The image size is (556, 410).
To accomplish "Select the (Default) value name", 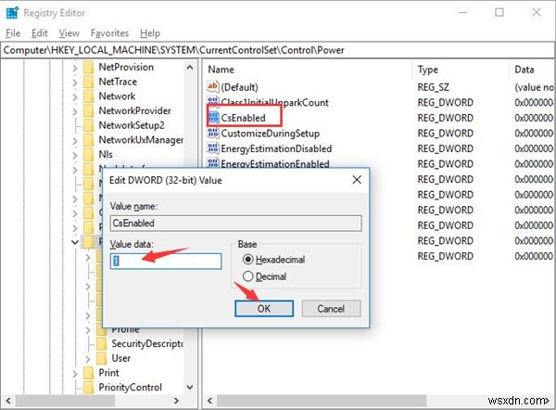I will pyautogui.click(x=239, y=87).
